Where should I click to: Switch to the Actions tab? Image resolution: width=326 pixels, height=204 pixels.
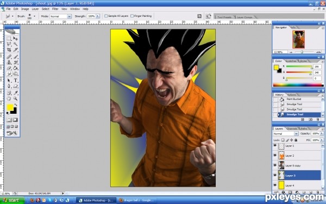pos(291,95)
